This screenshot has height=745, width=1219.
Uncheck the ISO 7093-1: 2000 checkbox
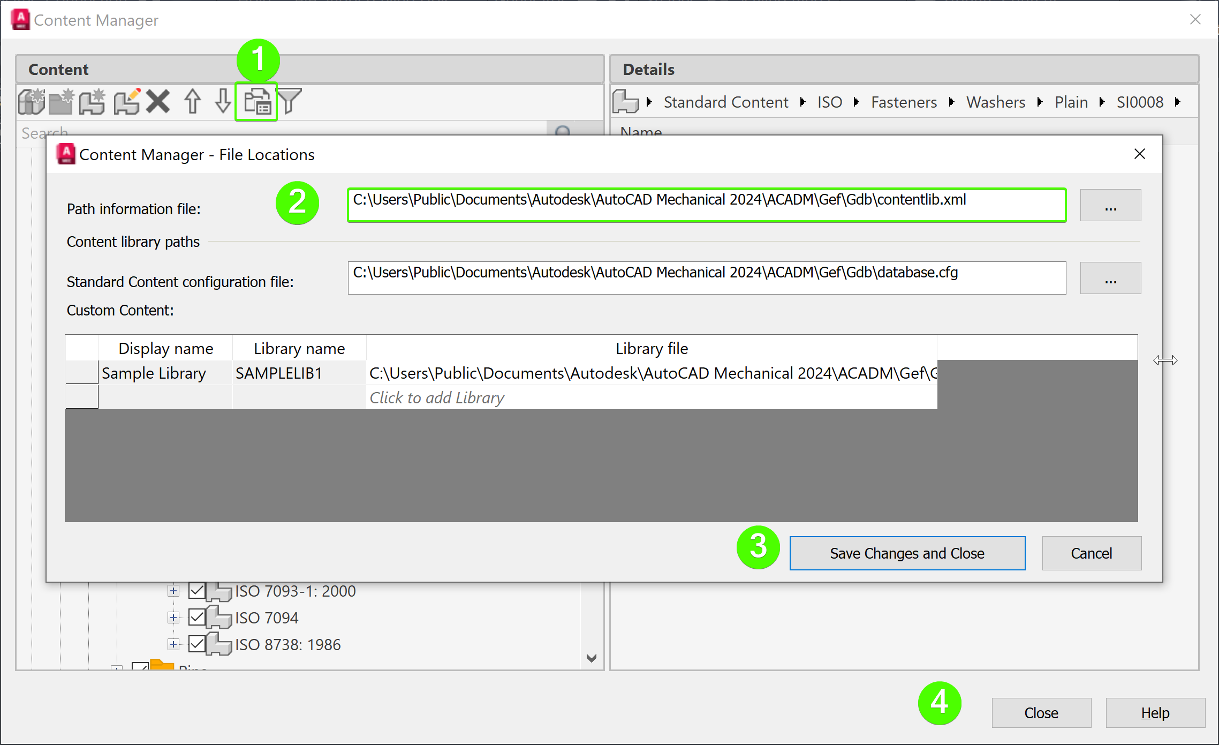coord(196,591)
